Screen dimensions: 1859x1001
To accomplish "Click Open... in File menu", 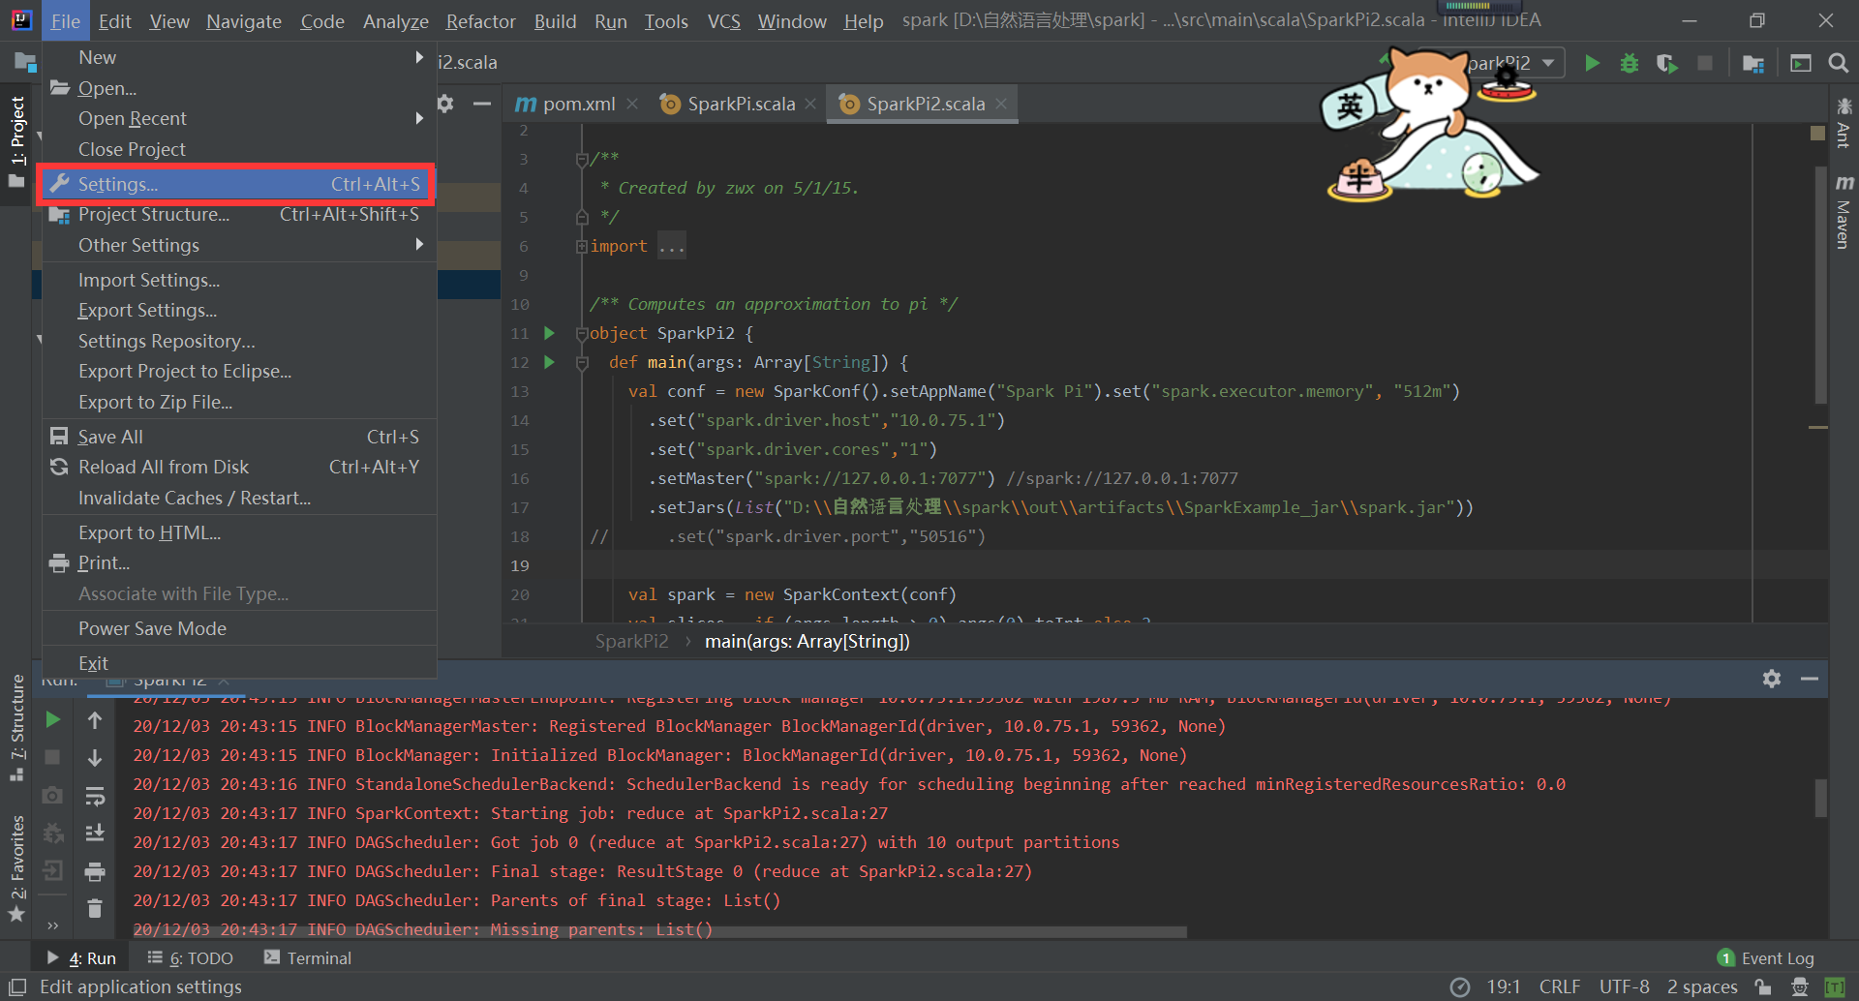I will click(239, 88).
